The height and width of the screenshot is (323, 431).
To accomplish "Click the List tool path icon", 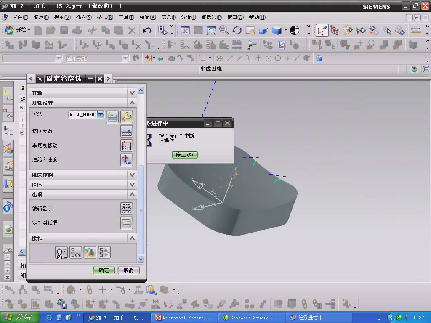I will coord(104,252).
